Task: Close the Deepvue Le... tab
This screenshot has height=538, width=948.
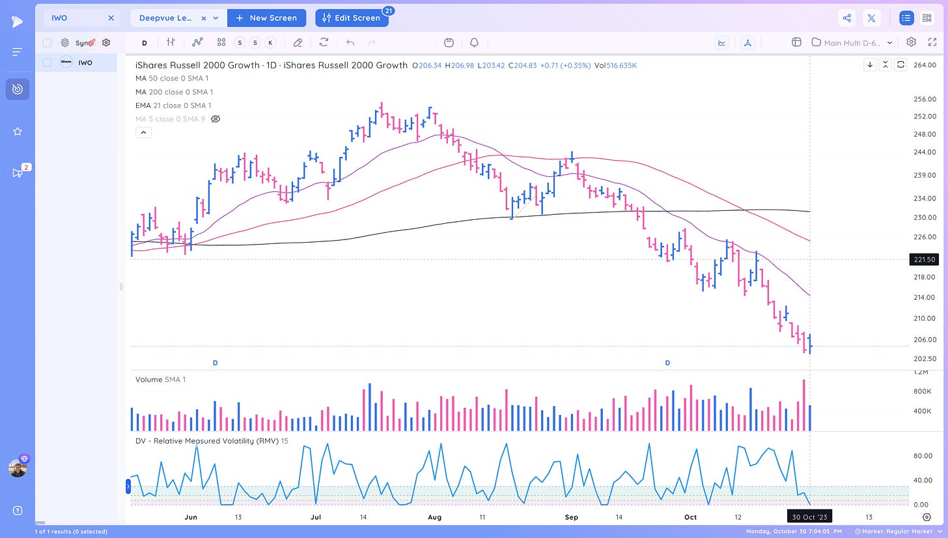Action: [x=204, y=18]
